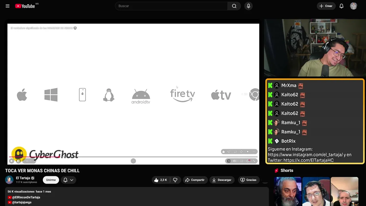Viewport: 366px width, 206px height.
Task: Click the Unirme button
Action: pyautogui.click(x=51, y=180)
